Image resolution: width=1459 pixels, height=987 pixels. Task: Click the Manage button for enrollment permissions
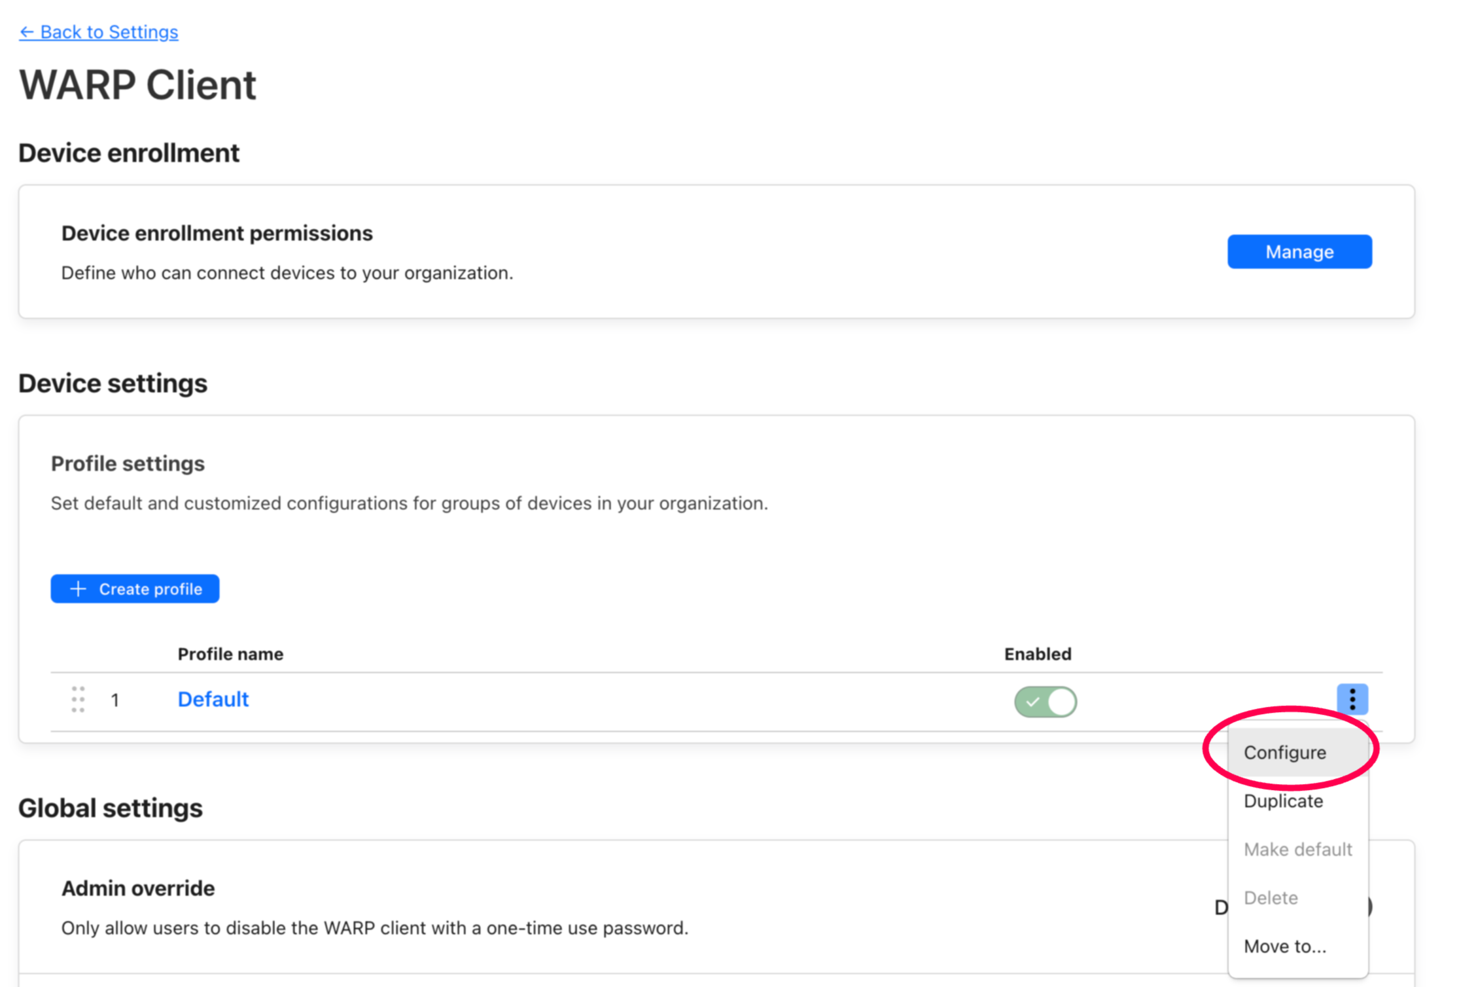pyautogui.click(x=1299, y=252)
